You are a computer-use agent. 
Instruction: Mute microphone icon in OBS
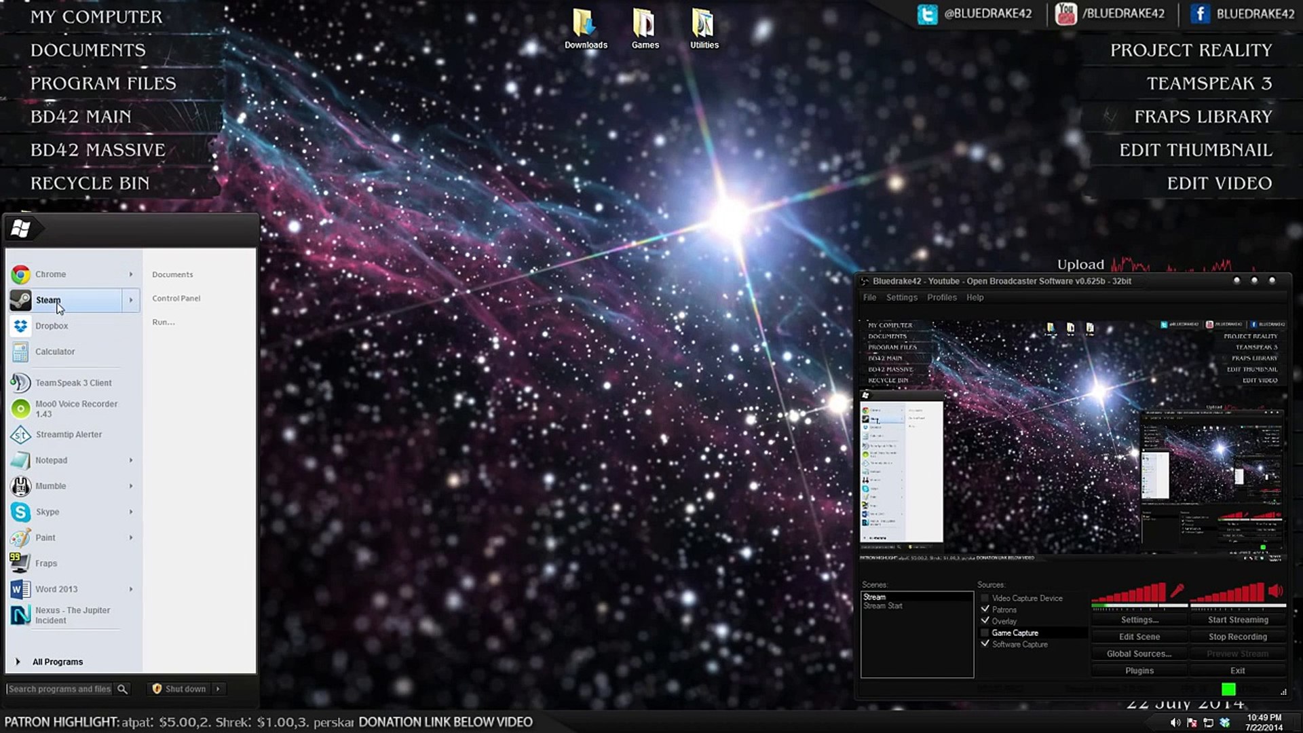pyautogui.click(x=1177, y=590)
